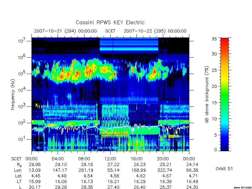Click the L value '30.17'
Screen dimensions: 252x189
point(35,187)
